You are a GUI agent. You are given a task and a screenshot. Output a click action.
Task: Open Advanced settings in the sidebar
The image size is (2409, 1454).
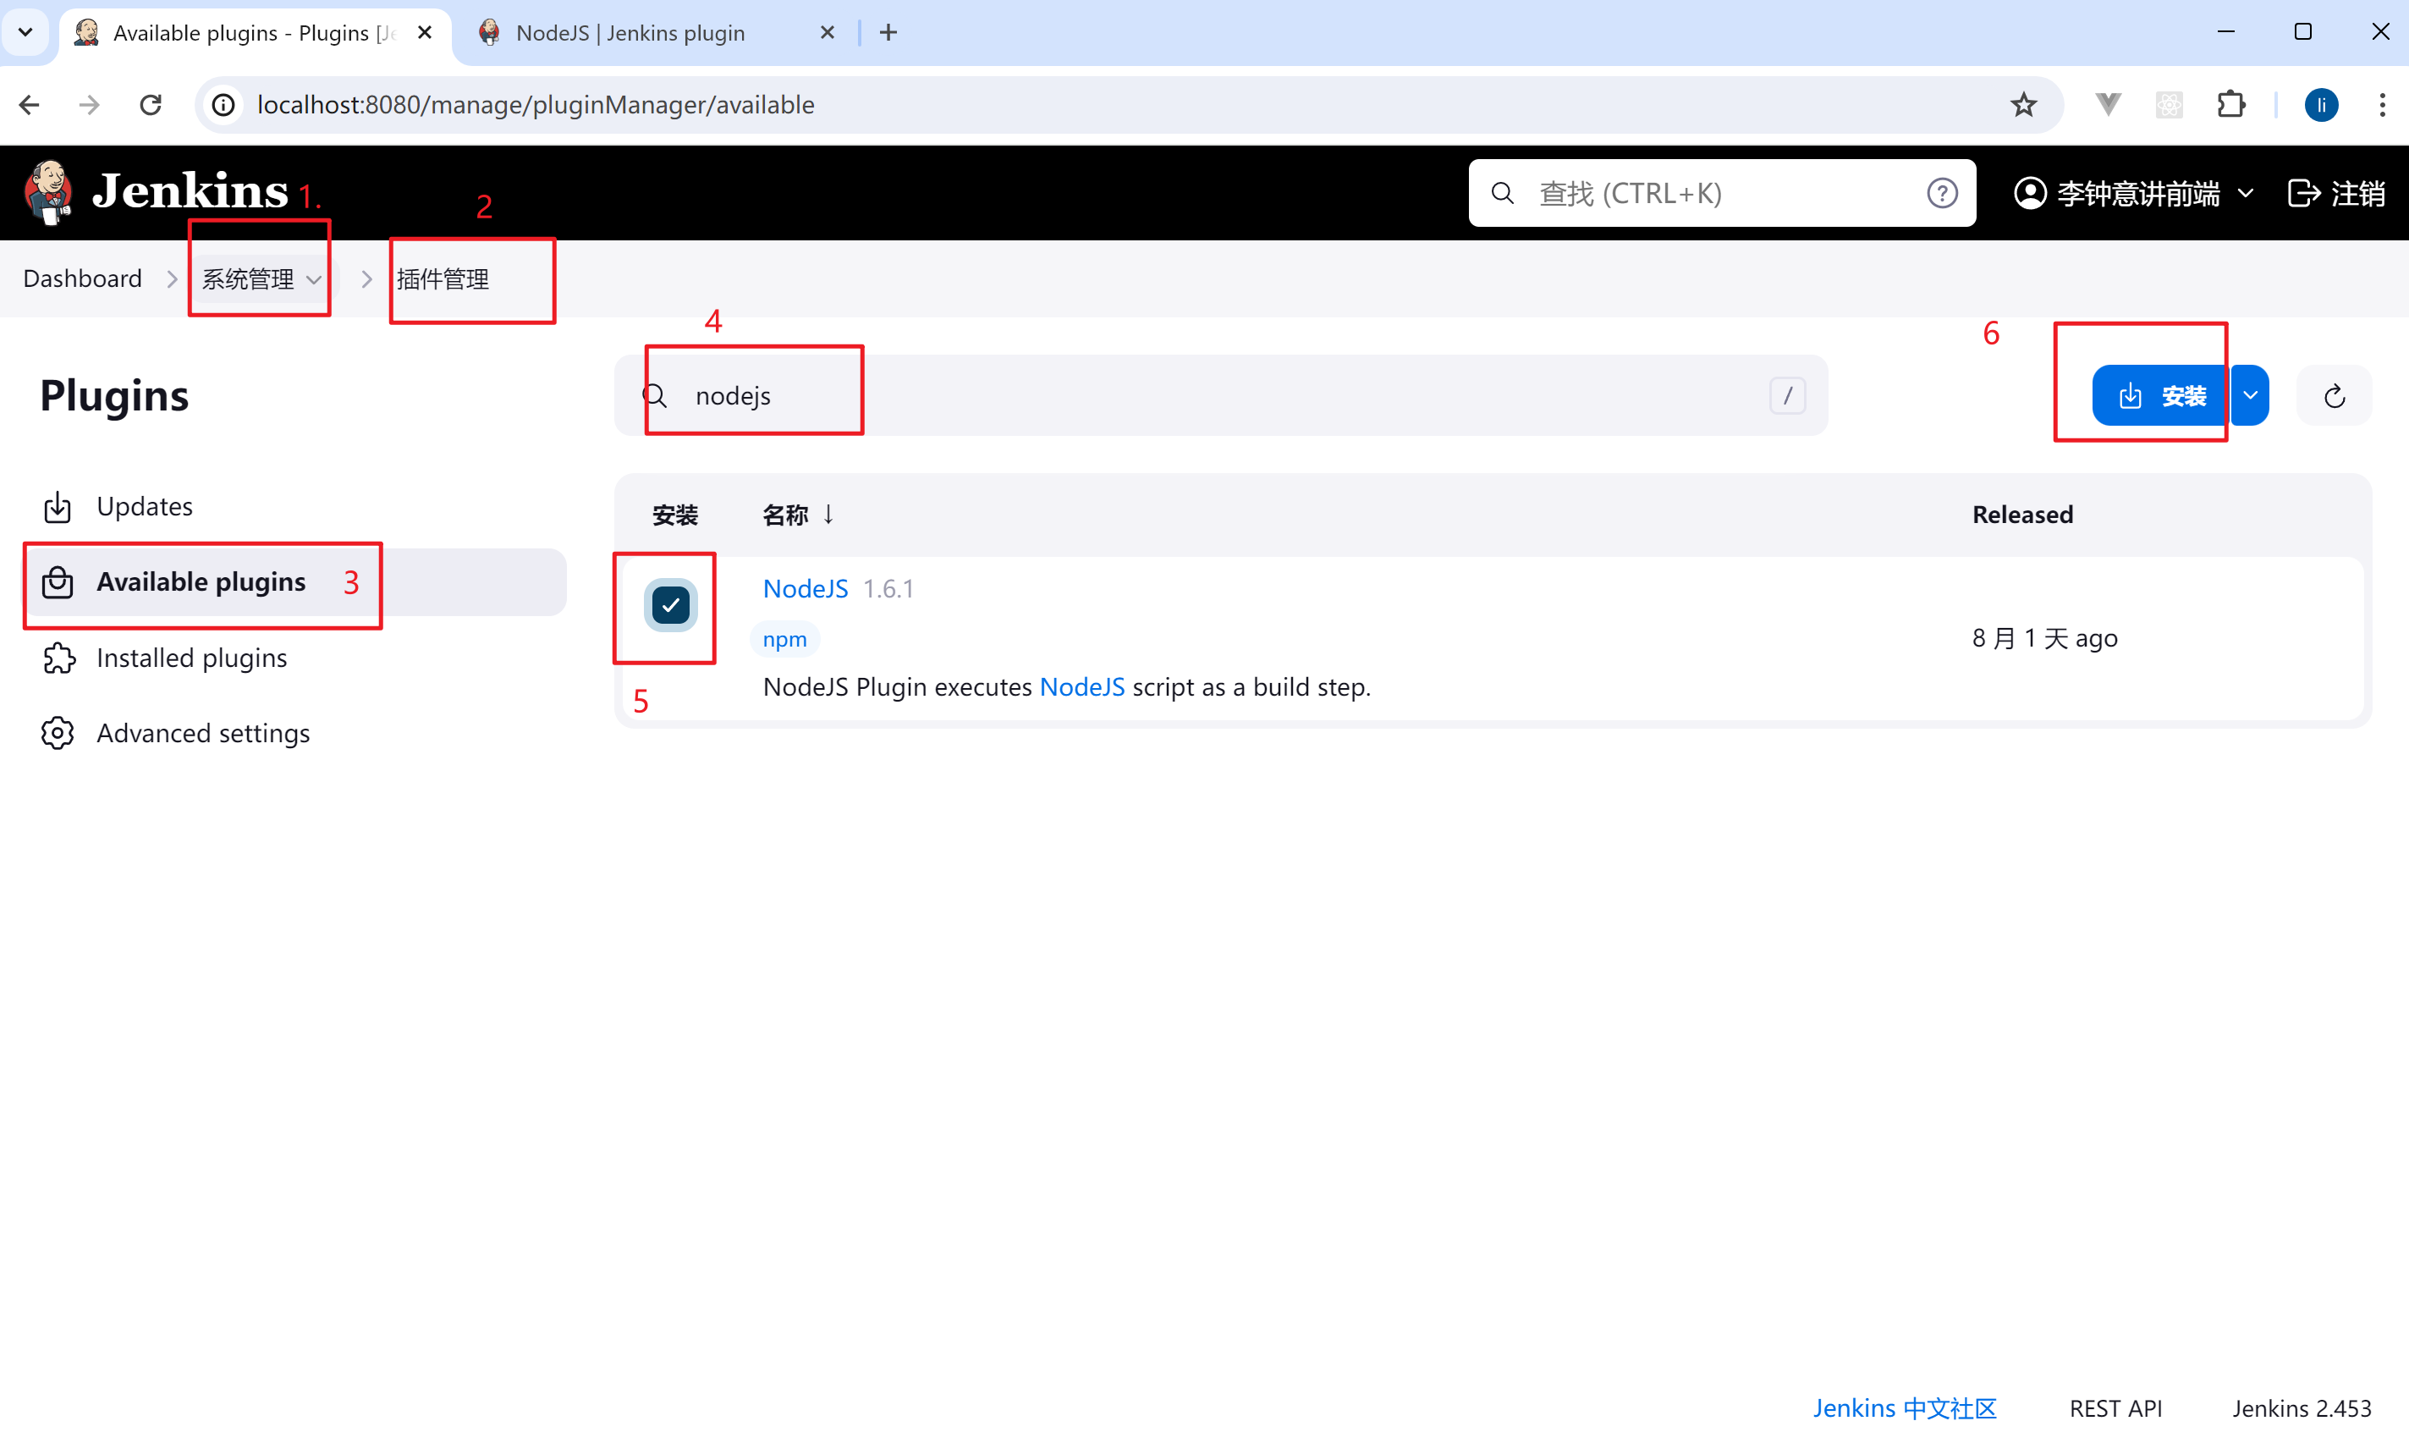pyautogui.click(x=295, y=734)
